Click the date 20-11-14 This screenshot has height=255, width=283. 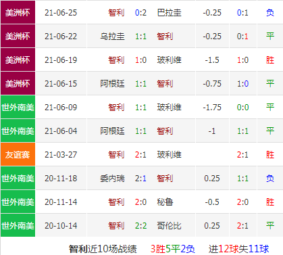coord(61,202)
